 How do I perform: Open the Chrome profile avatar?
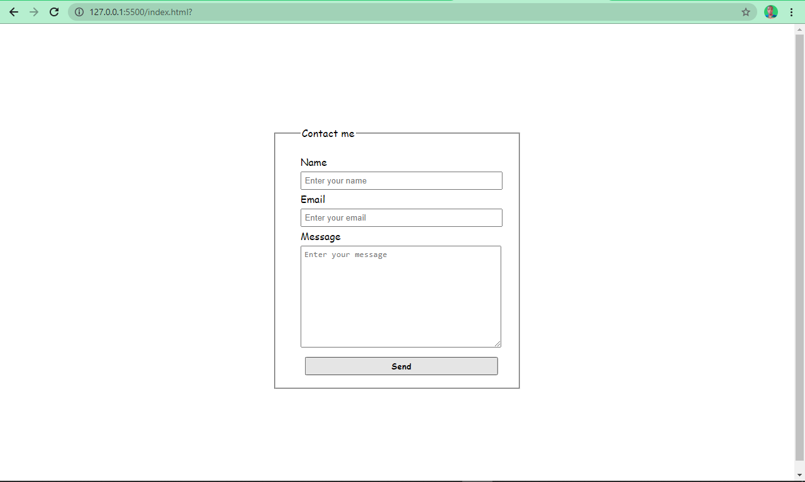pos(770,12)
